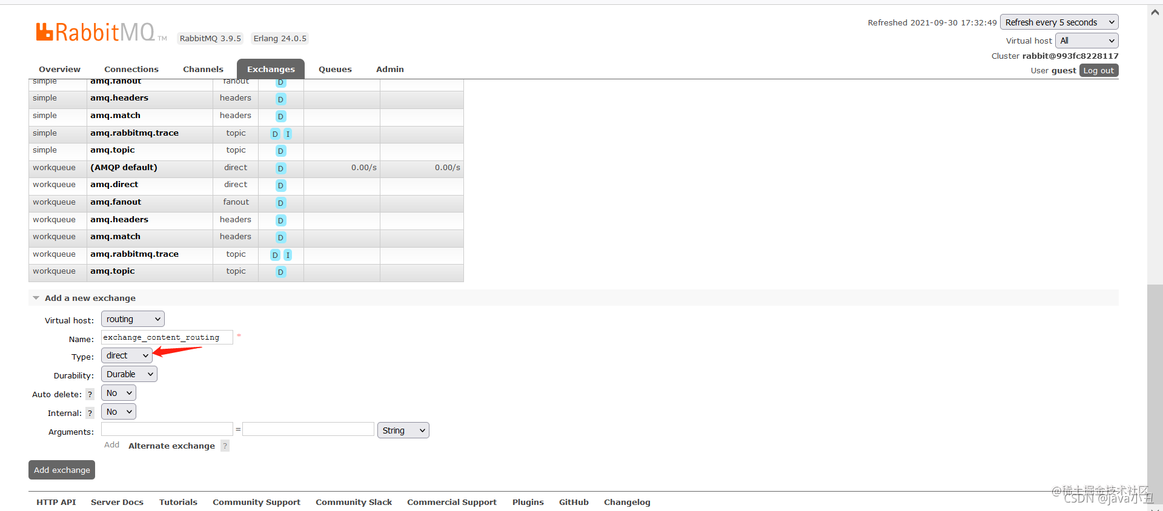This screenshot has height=511, width=1163.
Task: Switch to the Admin tab
Action: (x=390, y=69)
